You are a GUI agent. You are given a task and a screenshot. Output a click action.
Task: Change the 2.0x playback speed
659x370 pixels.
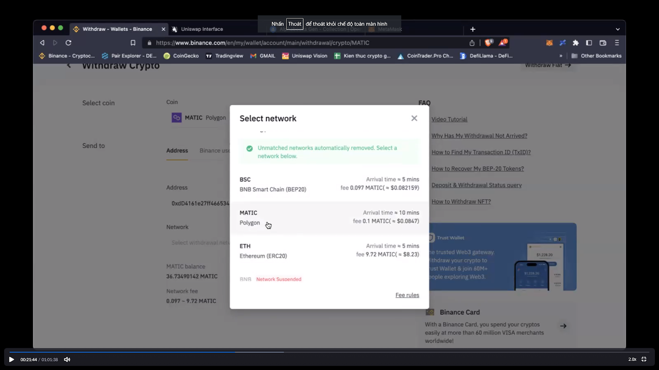point(632,359)
